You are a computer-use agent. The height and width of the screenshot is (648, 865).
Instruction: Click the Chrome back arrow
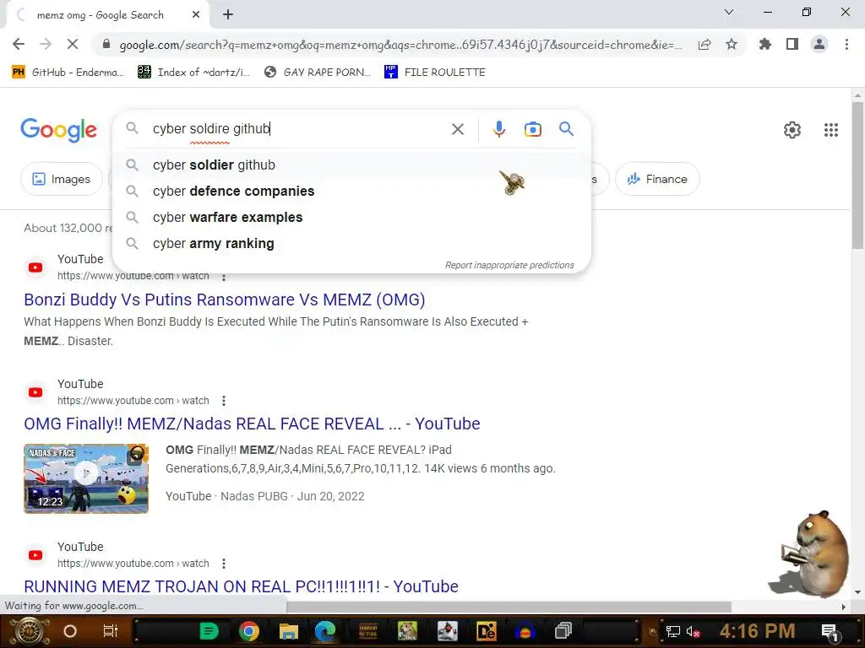(x=19, y=44)
